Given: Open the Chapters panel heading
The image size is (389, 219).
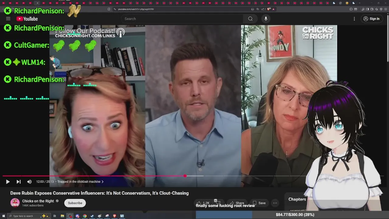Looking at the screenshot, I should click(297, 199).
